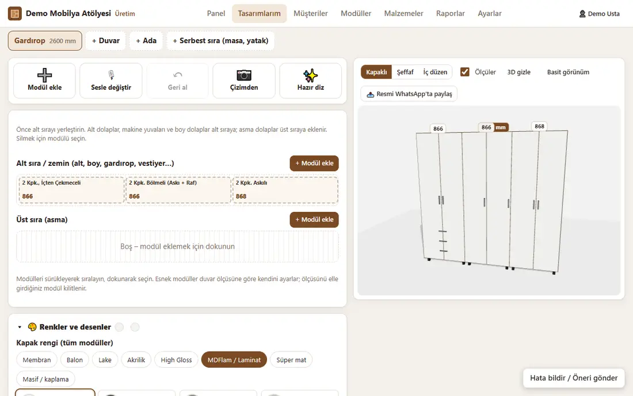Go to the Müşteriler page
The height and width of the screenshot is (396, 633).
click(310, 13)
